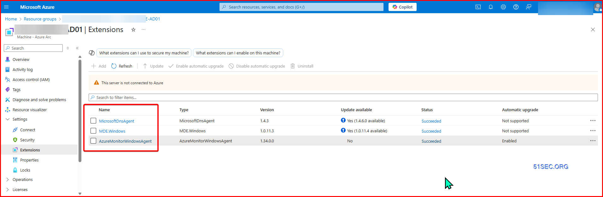This screenshot has width=603, height=197.
Task: Focus the global search resources box
Action: coord(301,7)
